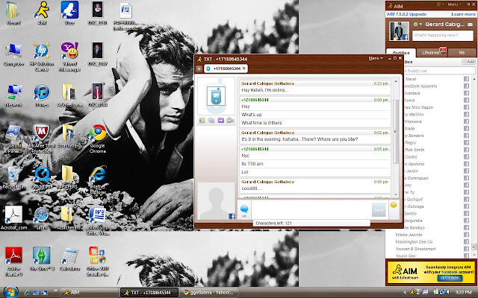This screenshot has width=478, height=298.
Task: Expand quick launch overflow chevron on taskbar
Action: (x=55, y=291)
